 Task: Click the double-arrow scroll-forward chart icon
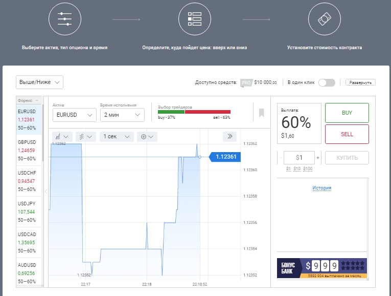tap(229, 136)
